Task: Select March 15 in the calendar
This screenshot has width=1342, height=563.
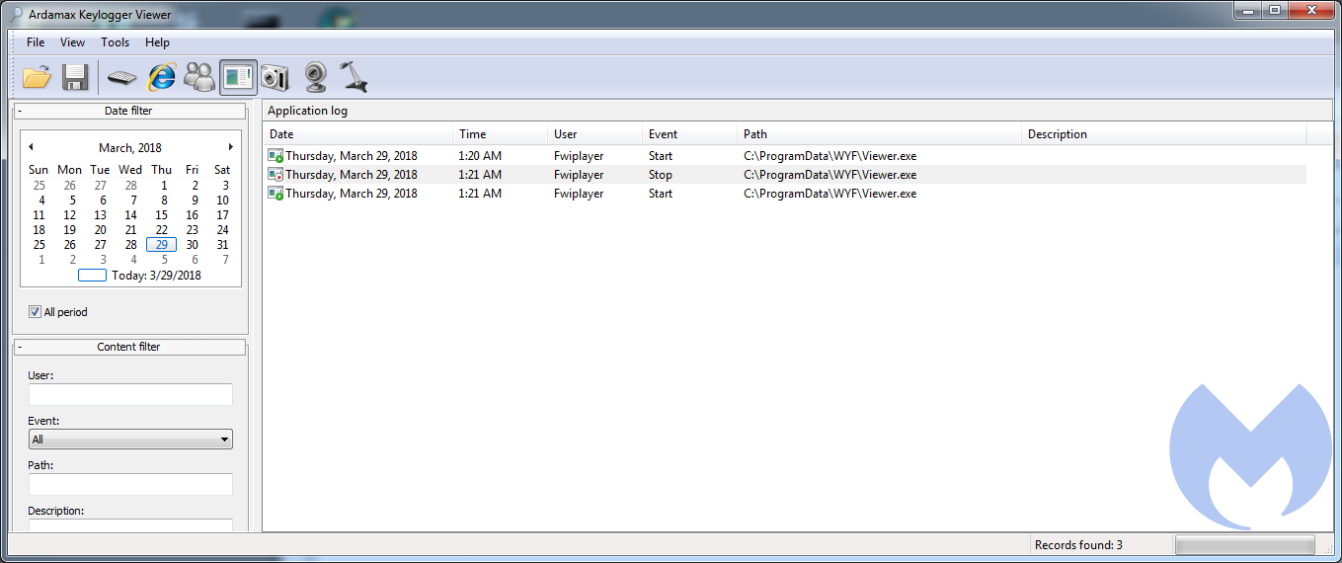Action: click(x=161, y=215)
